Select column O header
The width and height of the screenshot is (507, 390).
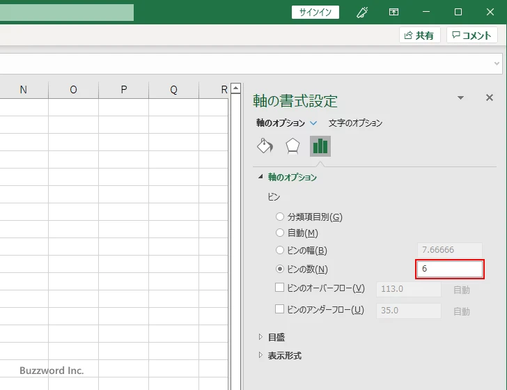73,90
